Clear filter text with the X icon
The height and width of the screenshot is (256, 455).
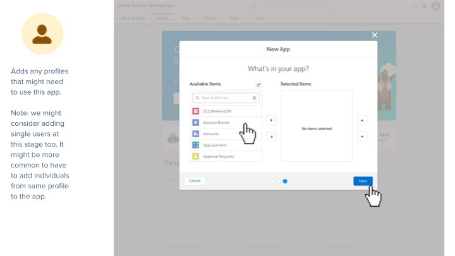[x=255, y=98]
